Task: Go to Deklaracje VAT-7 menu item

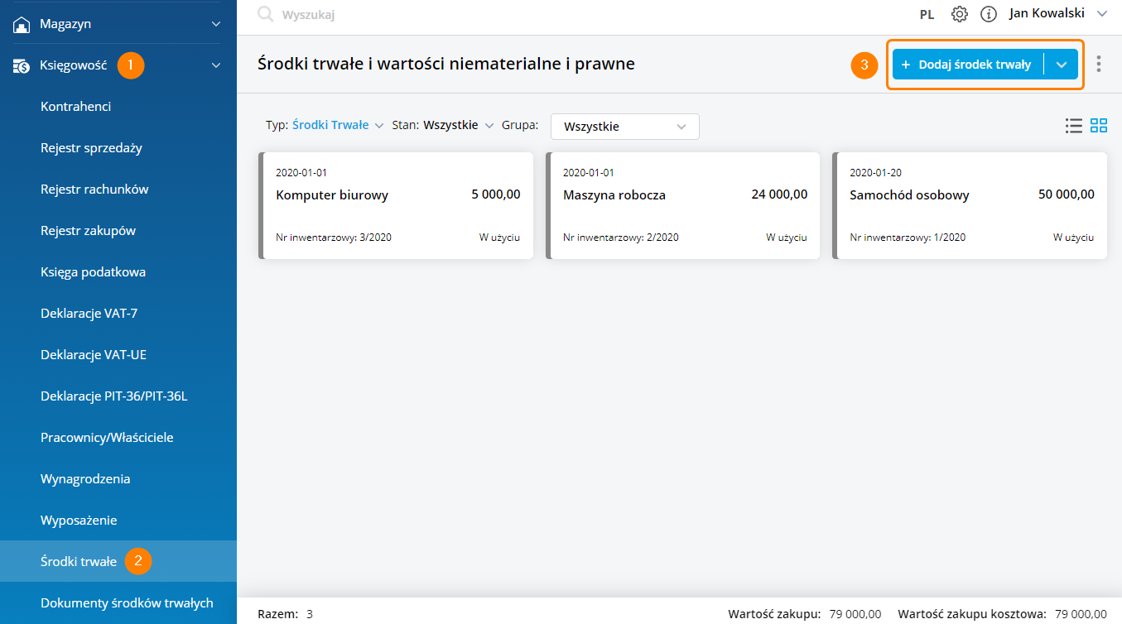Action: (89, 314)
